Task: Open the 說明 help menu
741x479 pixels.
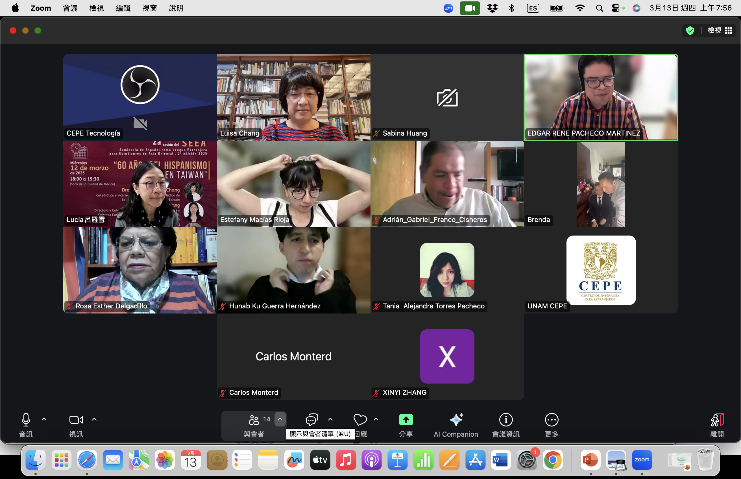Action: pos(176,8)
